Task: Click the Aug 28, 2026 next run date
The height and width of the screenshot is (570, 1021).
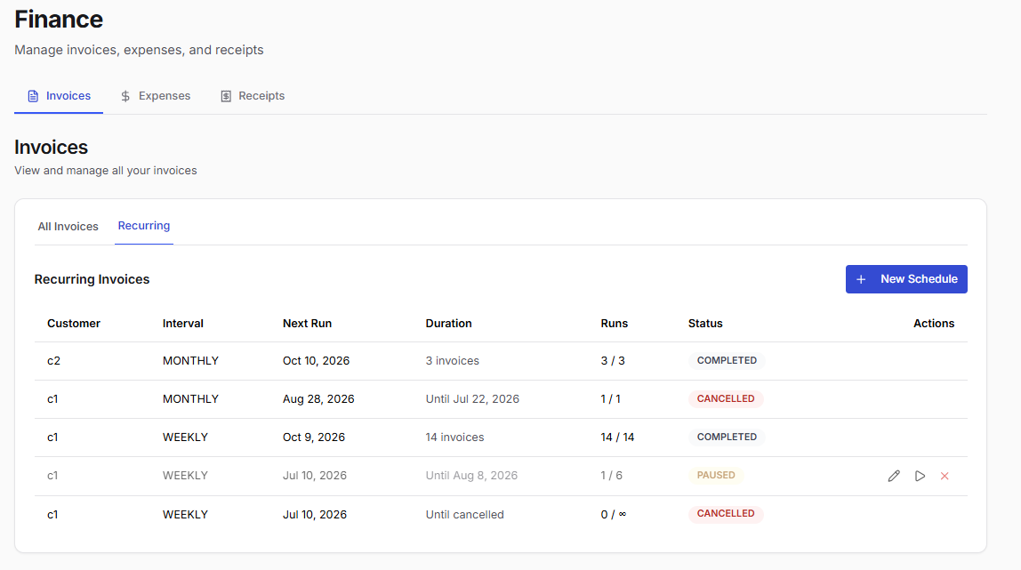Action: click(x=318, y=399)
